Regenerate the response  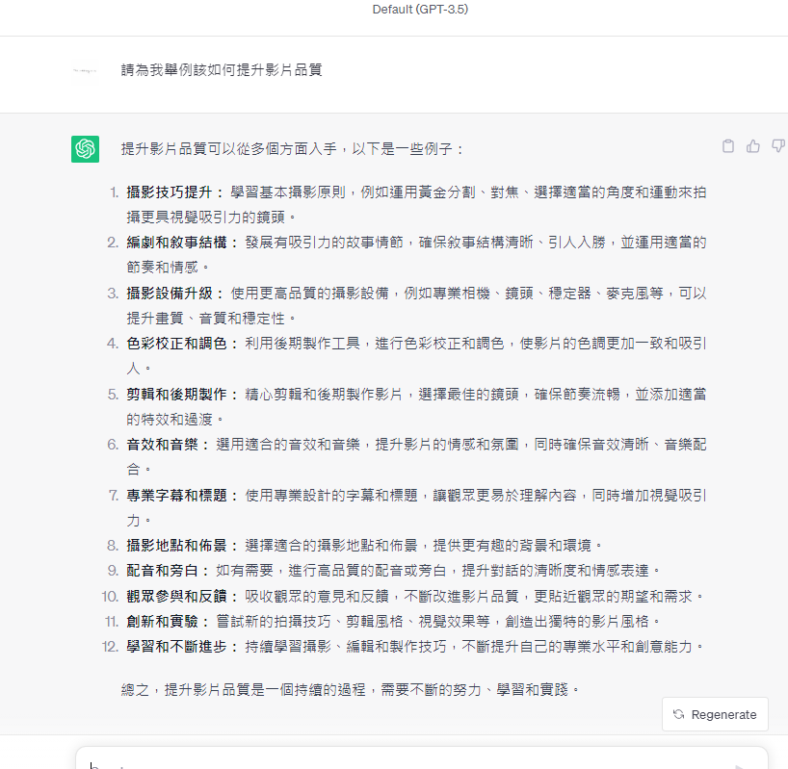[x=715, y=714]
